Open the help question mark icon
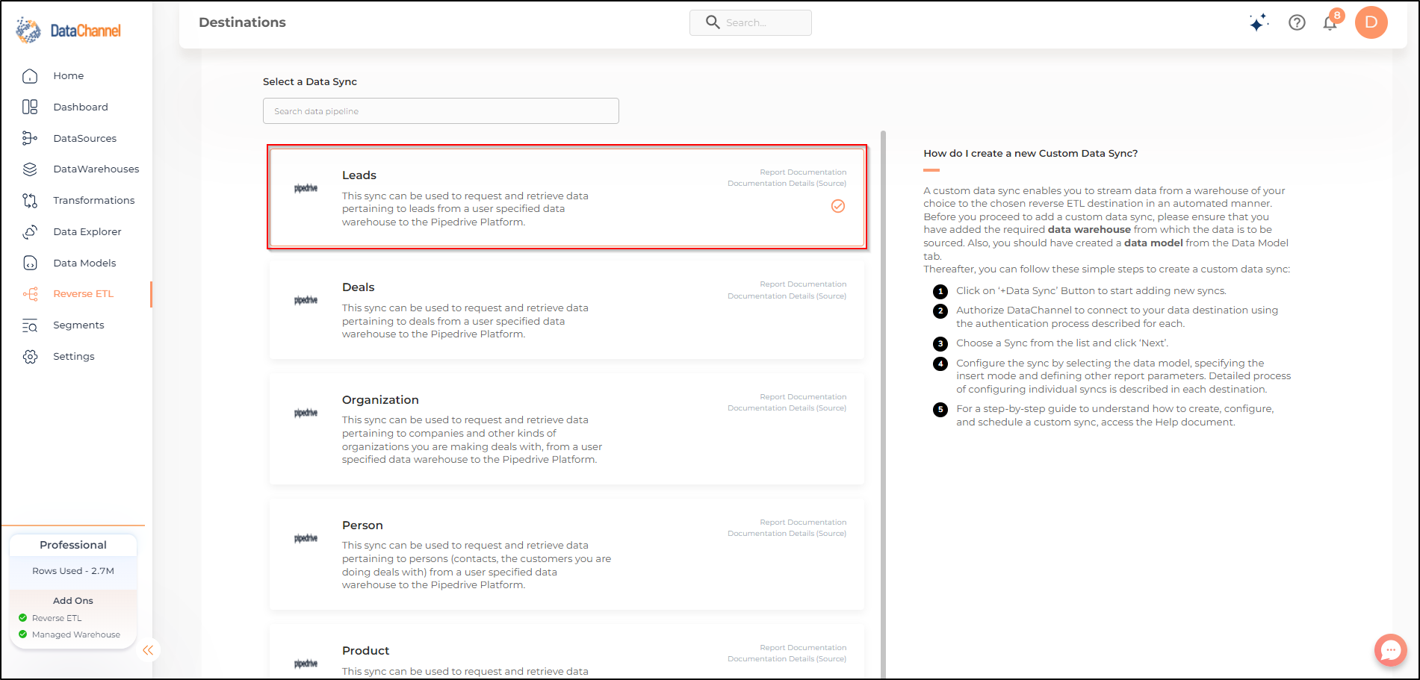This screenshot has height=680, width=1420. pos(1297,22)
